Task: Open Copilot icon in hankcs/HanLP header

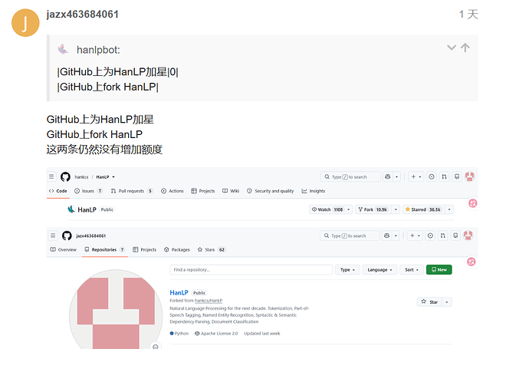Action: tap(388, 176)
